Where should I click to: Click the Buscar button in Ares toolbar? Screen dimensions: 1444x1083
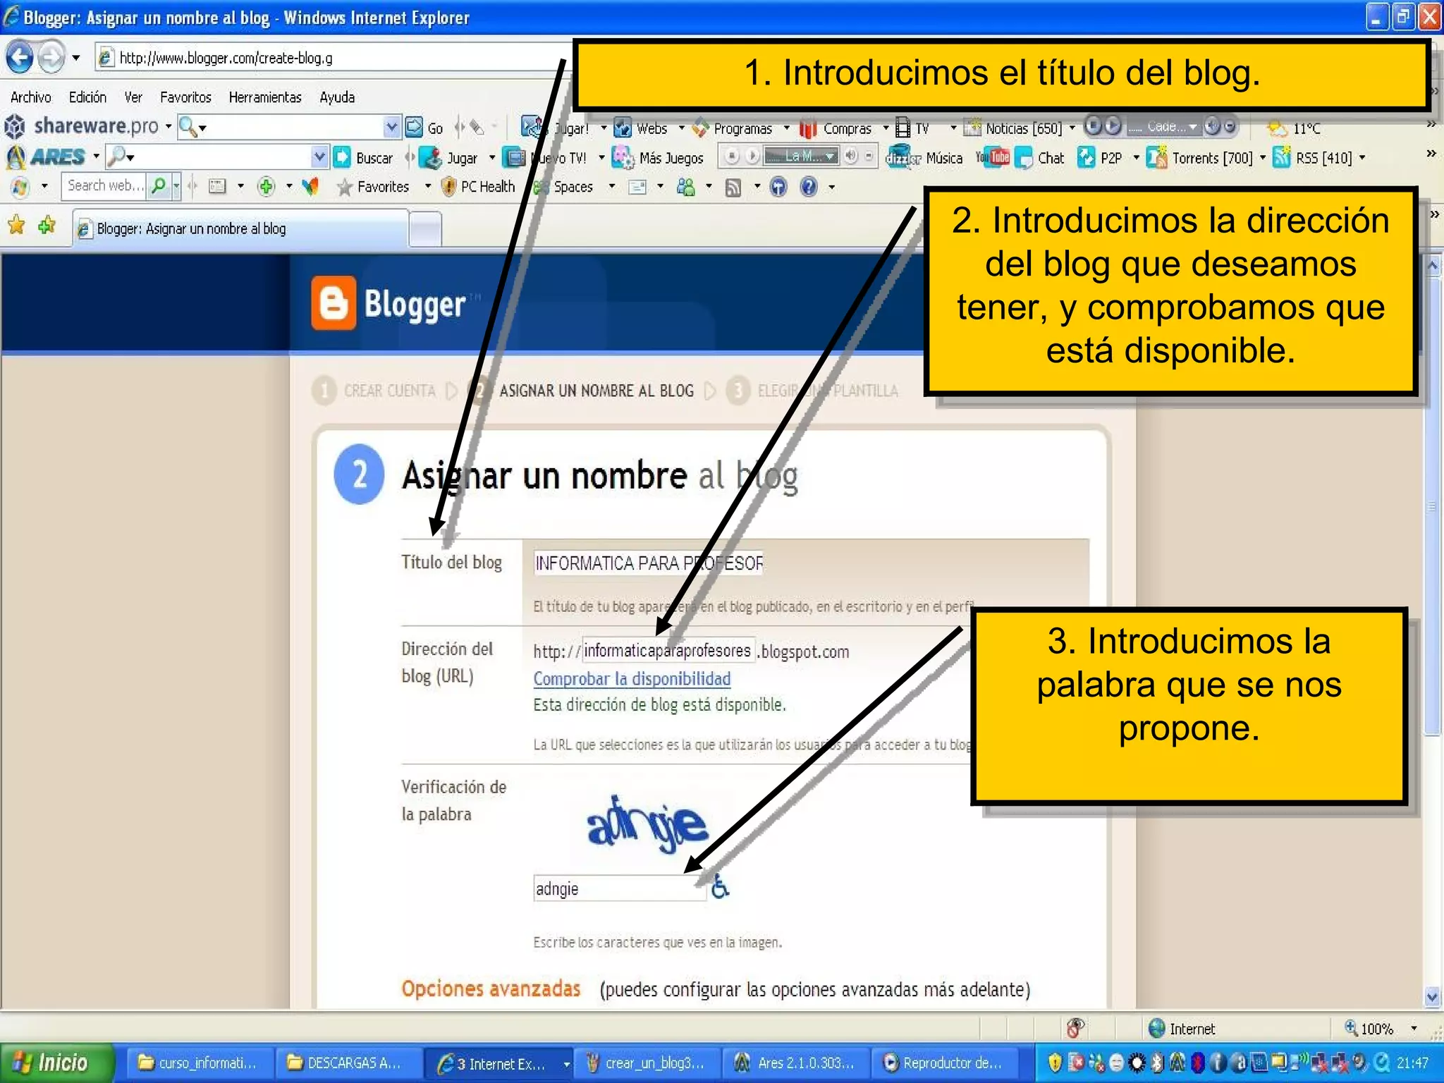click(x=363, y=157)
